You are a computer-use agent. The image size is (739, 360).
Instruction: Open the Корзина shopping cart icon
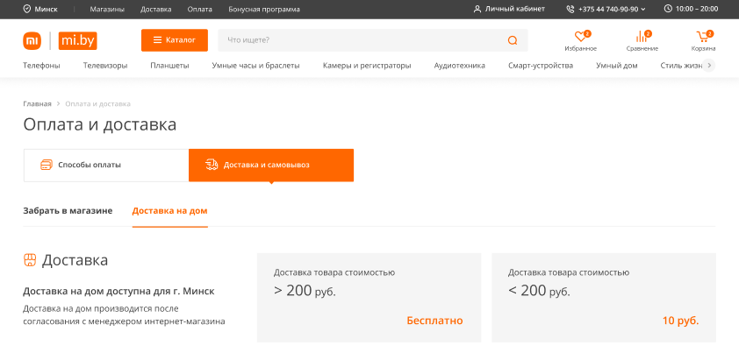(703, 37)
